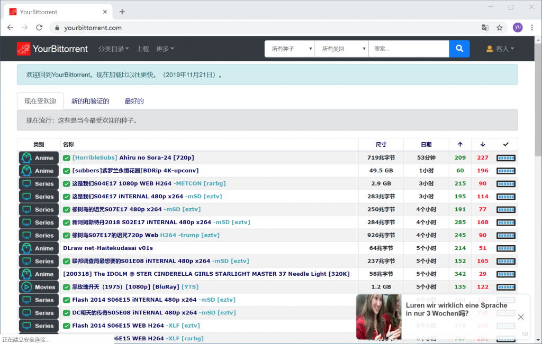This screenshot has width=542, height=344.
Task: Bookmark this page with the star icon
Action: tap(499, 28)
